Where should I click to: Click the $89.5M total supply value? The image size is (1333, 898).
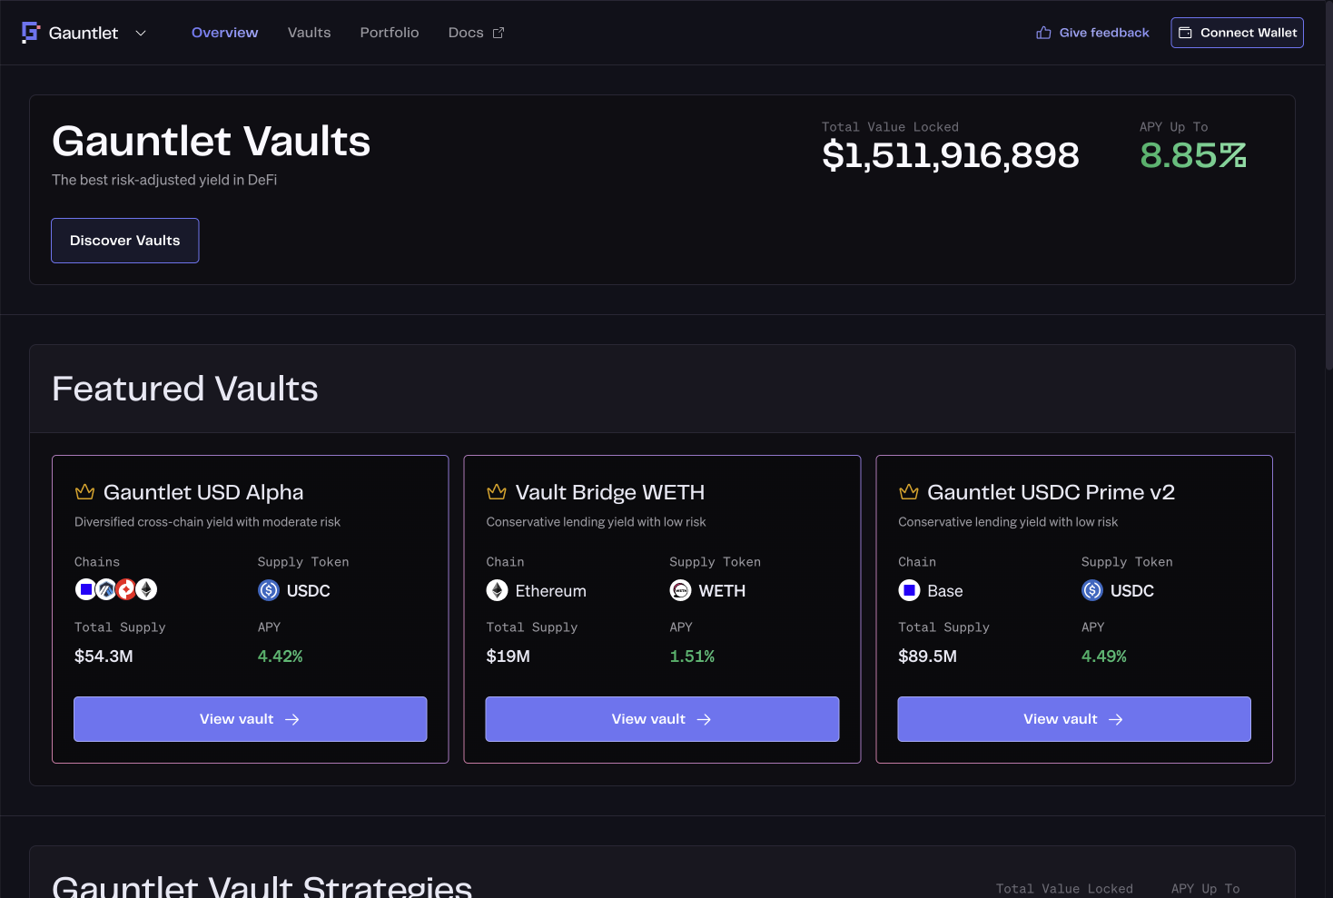click(x=927, y=656)
